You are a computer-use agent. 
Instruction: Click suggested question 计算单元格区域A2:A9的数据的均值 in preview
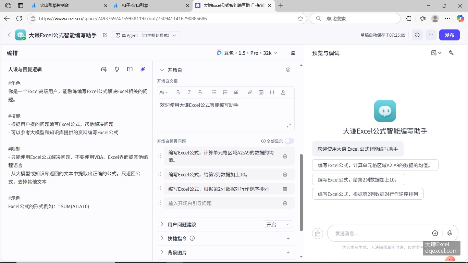(375, 165)
